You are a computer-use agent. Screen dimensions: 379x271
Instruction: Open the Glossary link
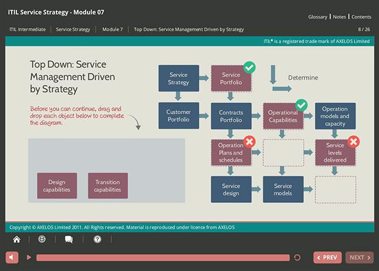(x=318, y=17)
